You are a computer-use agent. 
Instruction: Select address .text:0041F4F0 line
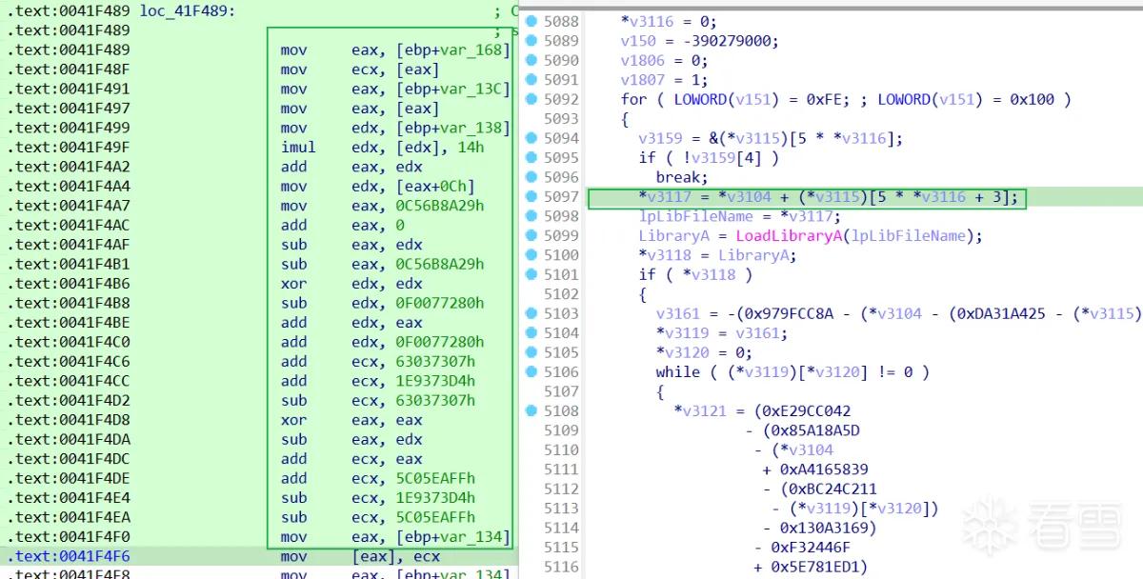(69, 537)
